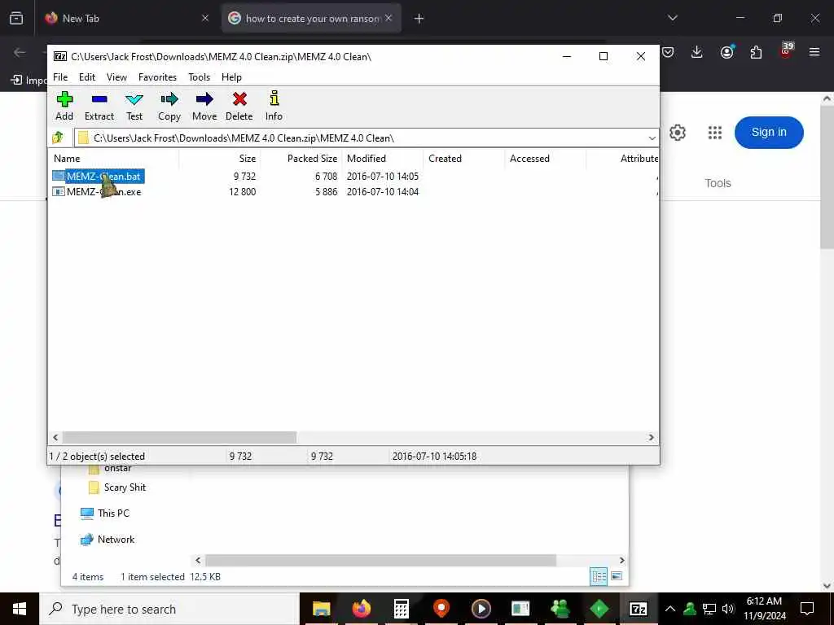Switch Explorer to details view

click(x=599, y=577)
